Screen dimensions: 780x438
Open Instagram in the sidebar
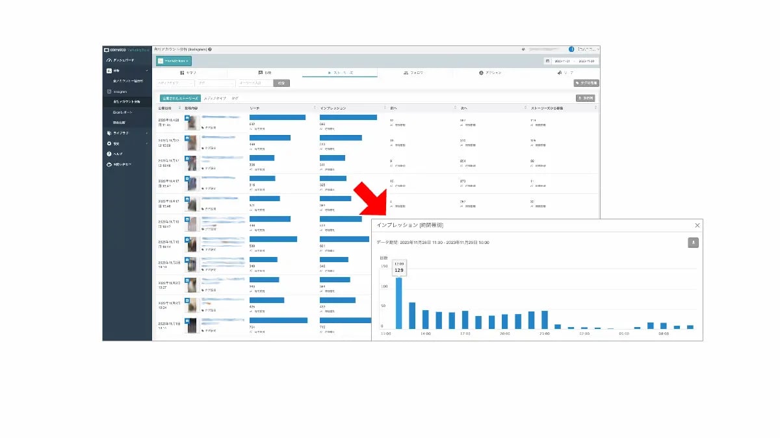[x=127, y=91]
